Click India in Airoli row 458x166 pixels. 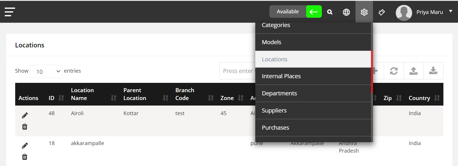(415, 113)
